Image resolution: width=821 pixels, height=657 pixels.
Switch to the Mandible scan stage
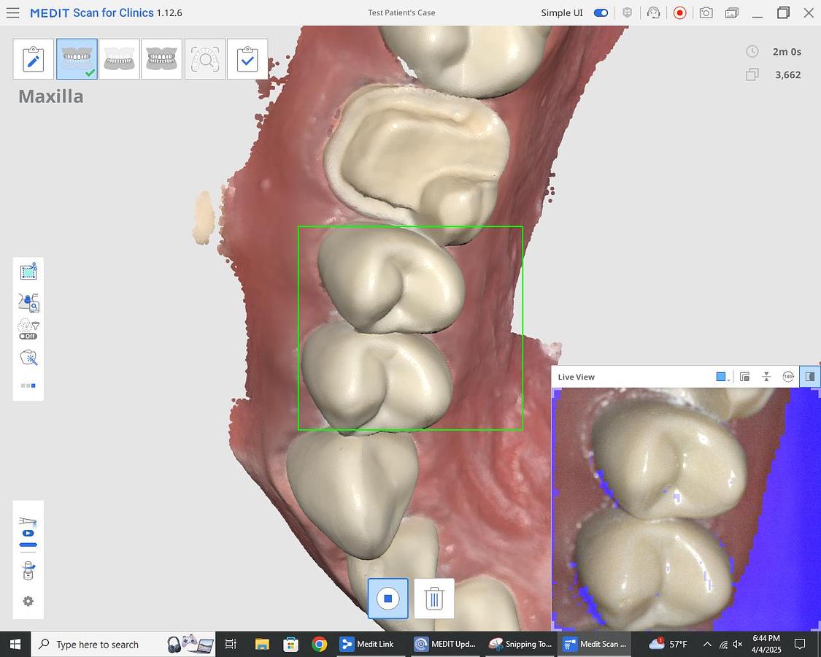pos(119,59)
